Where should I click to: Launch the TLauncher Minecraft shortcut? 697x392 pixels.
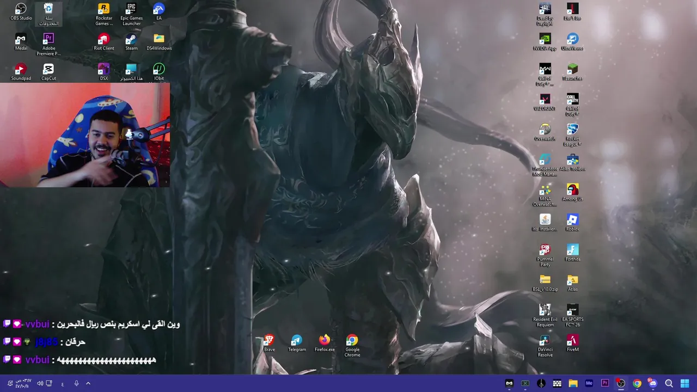572,72
